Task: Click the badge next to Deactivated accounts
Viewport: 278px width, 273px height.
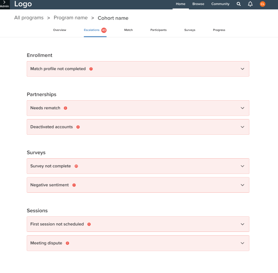Action: [x=78, y=127]
